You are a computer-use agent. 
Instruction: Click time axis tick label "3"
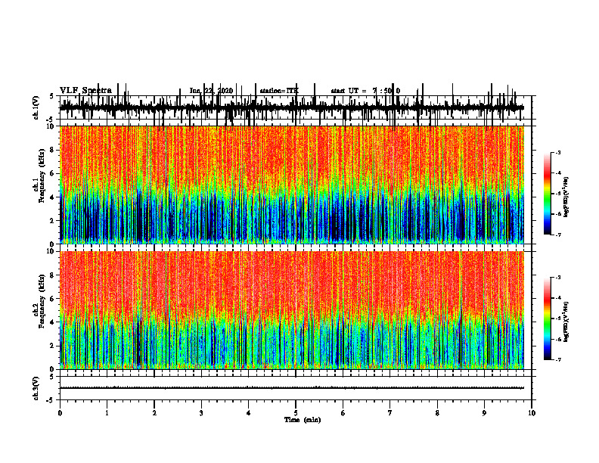click(x=201, y=413)
